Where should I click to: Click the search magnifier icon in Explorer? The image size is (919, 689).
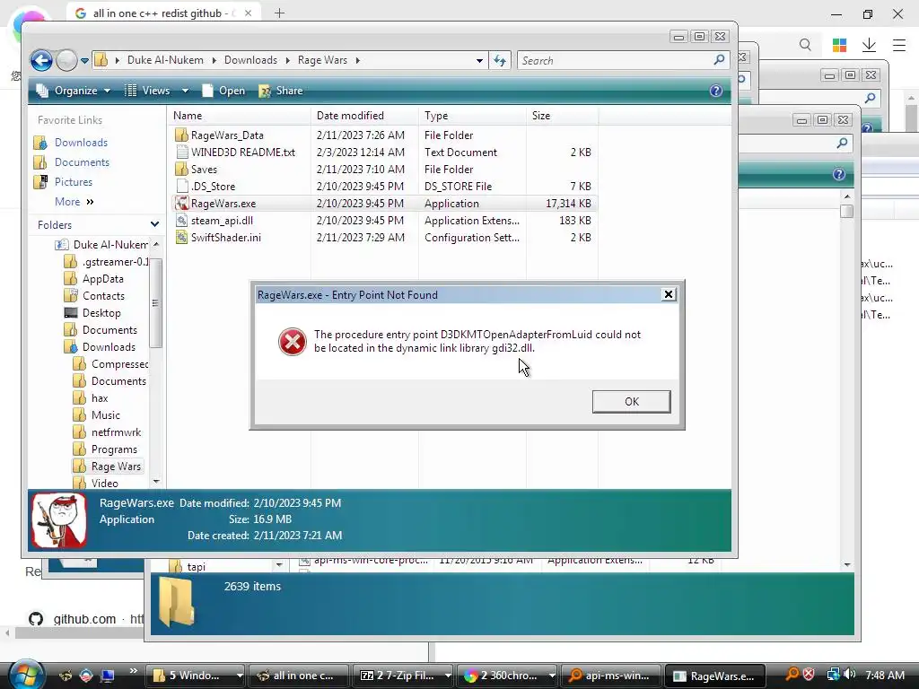tap(719, 60)
